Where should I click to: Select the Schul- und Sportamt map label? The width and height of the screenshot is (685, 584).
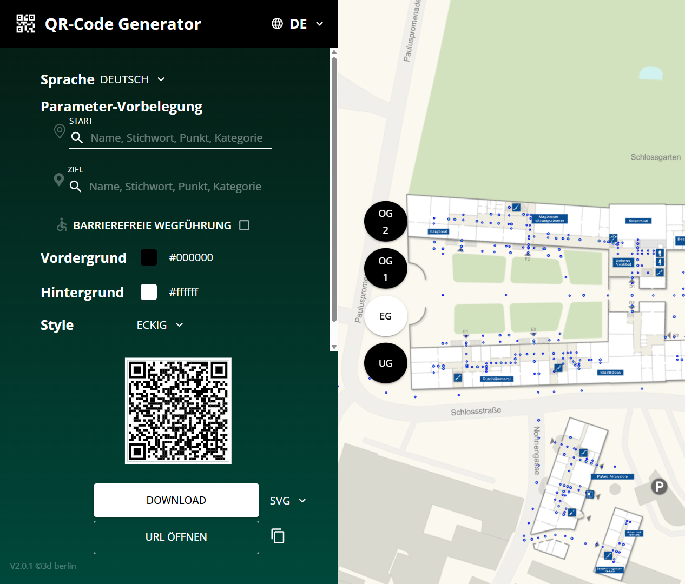point(634,533)
